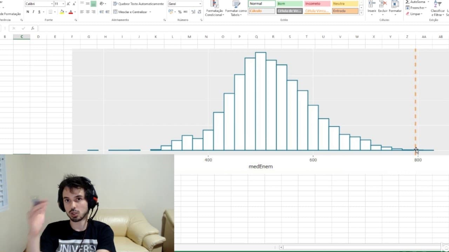The image size is (449, 252).
Task: Click the Formatar cells button
Action: 395,8
